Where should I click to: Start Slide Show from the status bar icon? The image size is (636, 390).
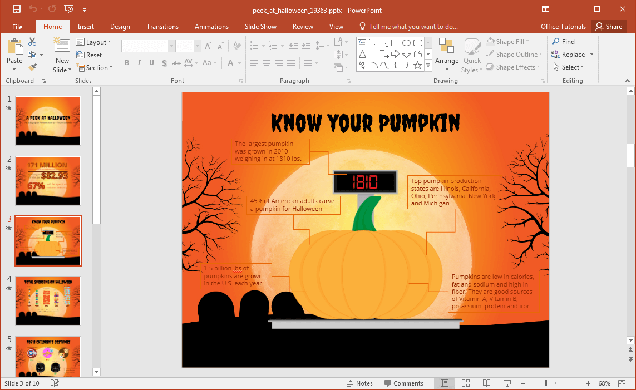pos(507,383)
